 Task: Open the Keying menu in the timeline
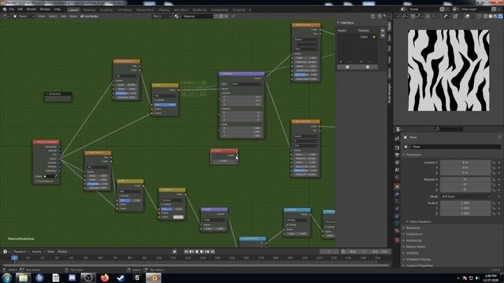[x=37, y=252]
